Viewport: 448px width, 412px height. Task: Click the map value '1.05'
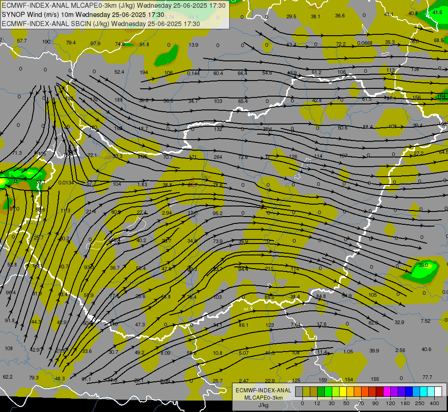coord(348,352)
